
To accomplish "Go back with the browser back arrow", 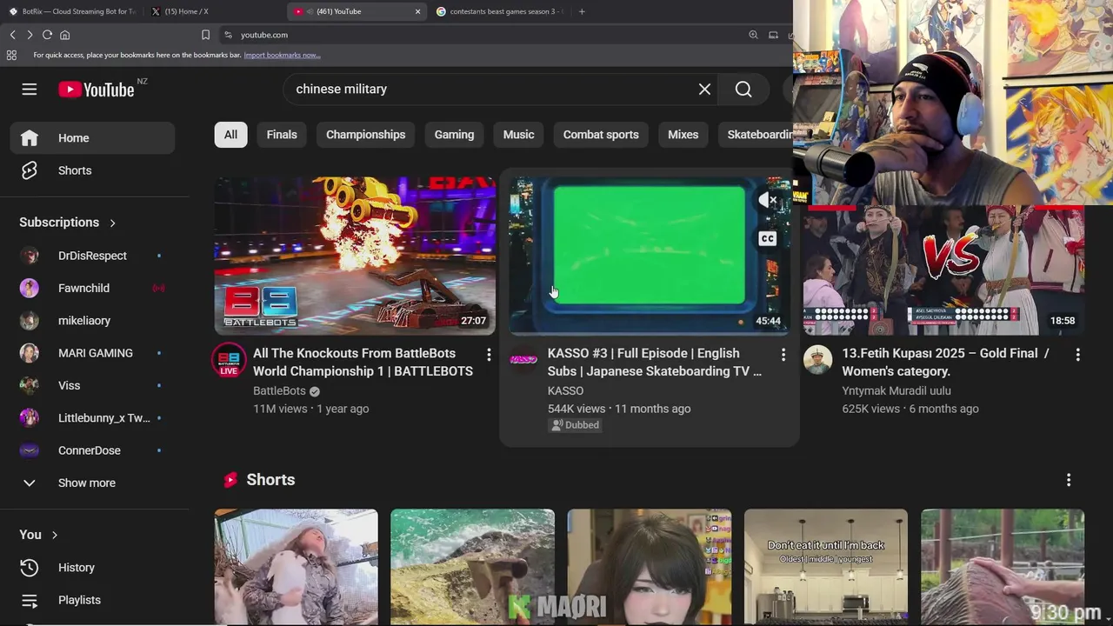I will click(x=12, y=35).
